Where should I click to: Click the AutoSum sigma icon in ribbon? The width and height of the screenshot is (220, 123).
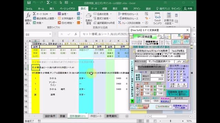click(34, 14)
